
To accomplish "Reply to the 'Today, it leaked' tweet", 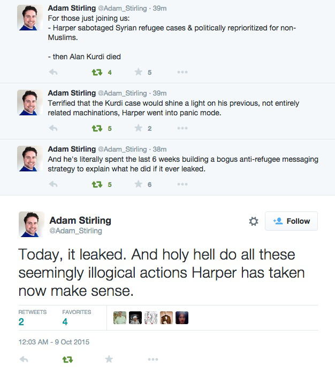I will pyautogui.click(x=24, y=360).
